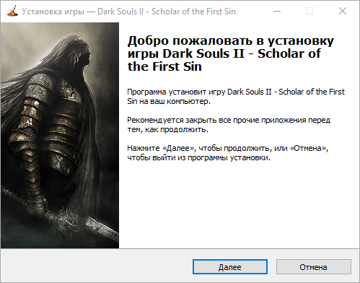Click the text 'Программа установит игру Dark Souls II'
The height and width of the screenshot is (283, 360).
(199, 92)
